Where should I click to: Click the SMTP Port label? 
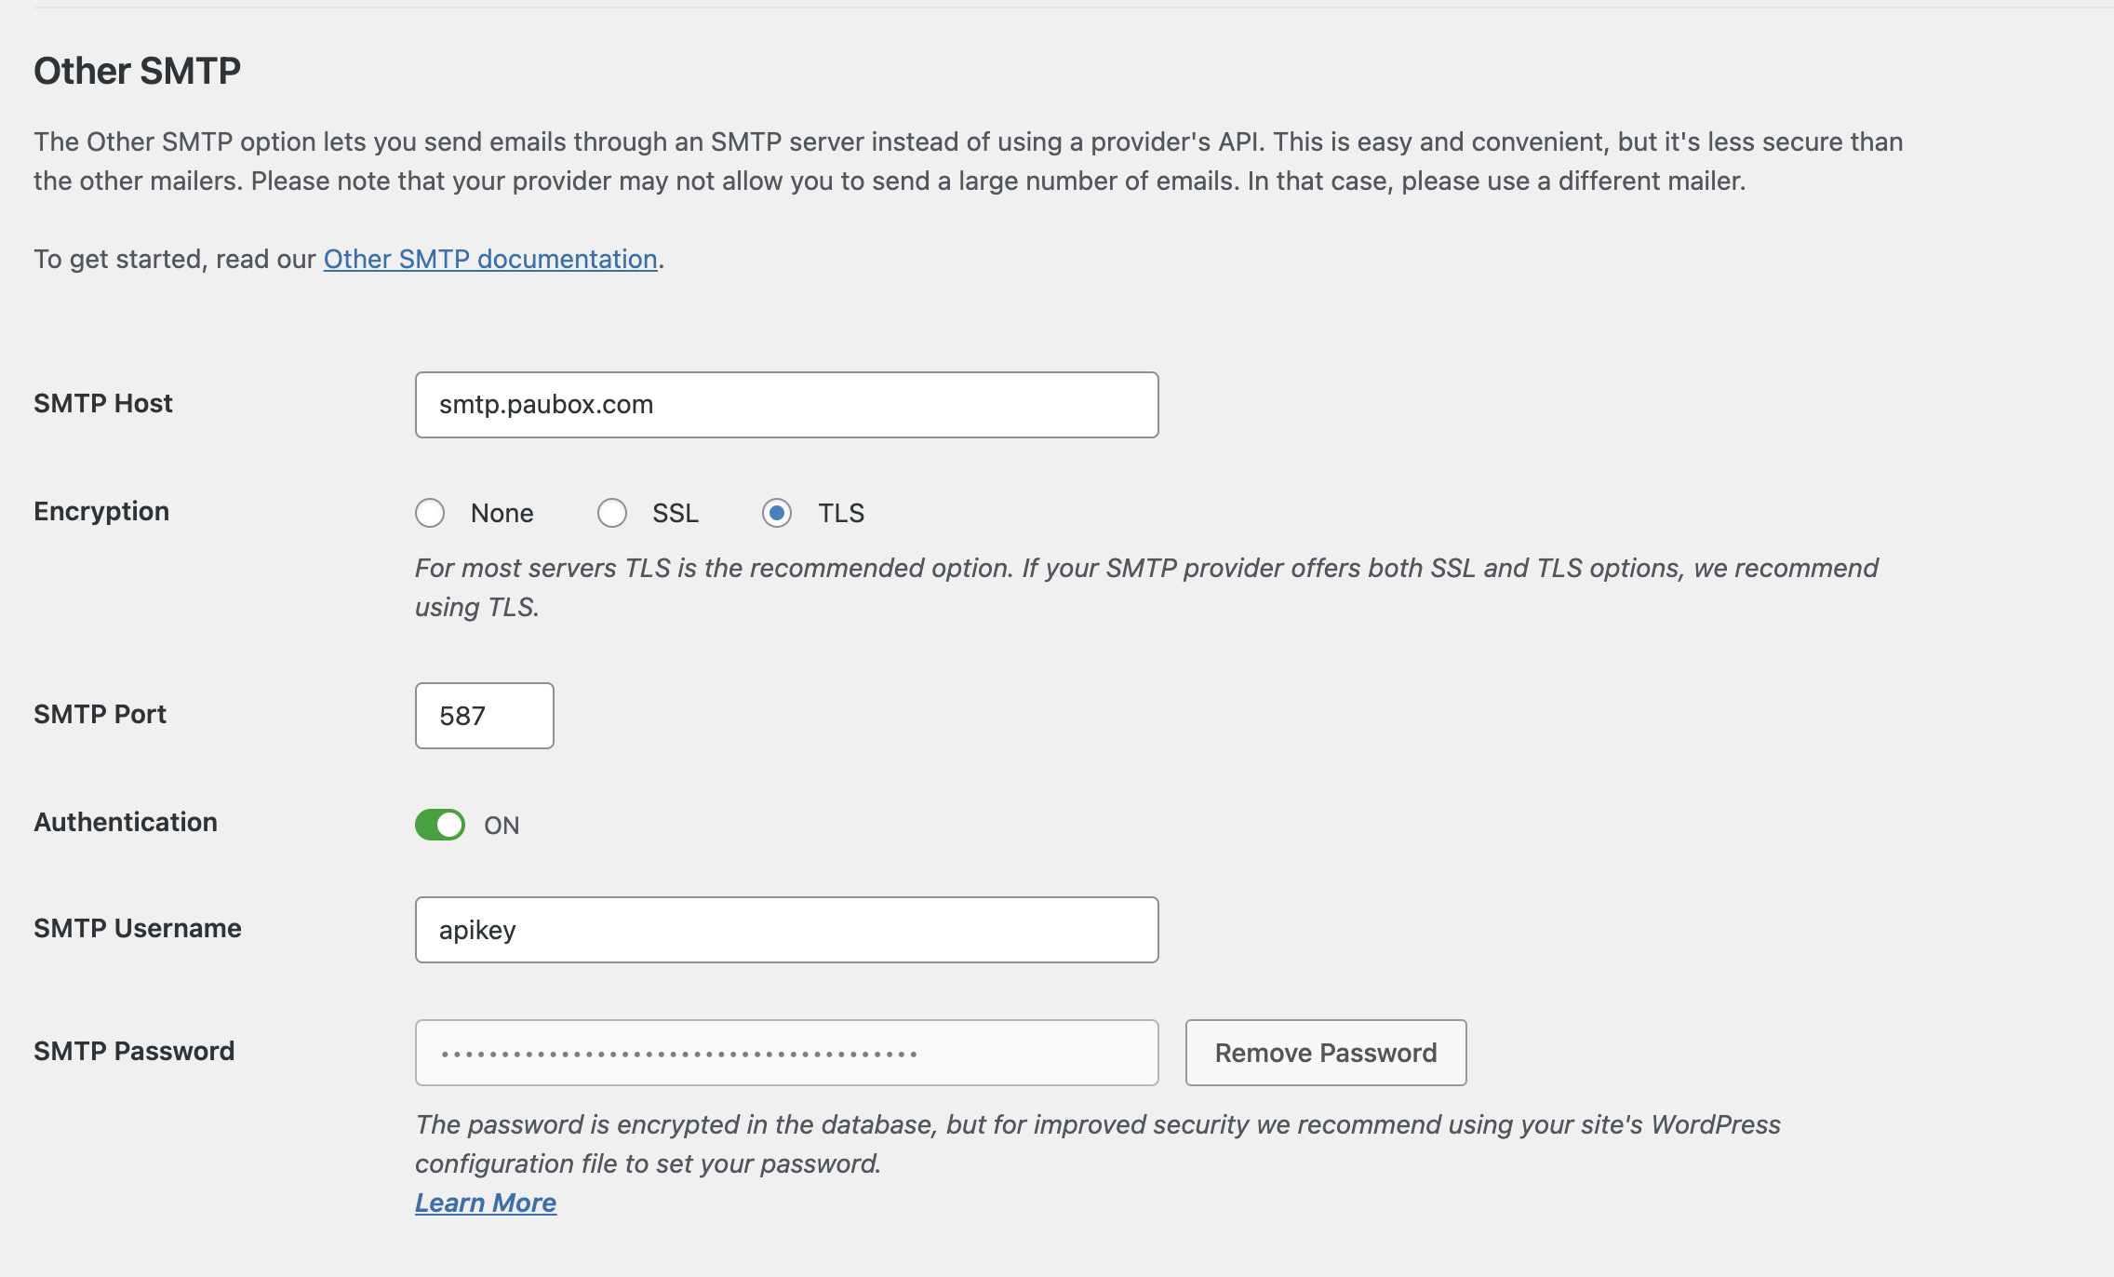tap(100, 714)
